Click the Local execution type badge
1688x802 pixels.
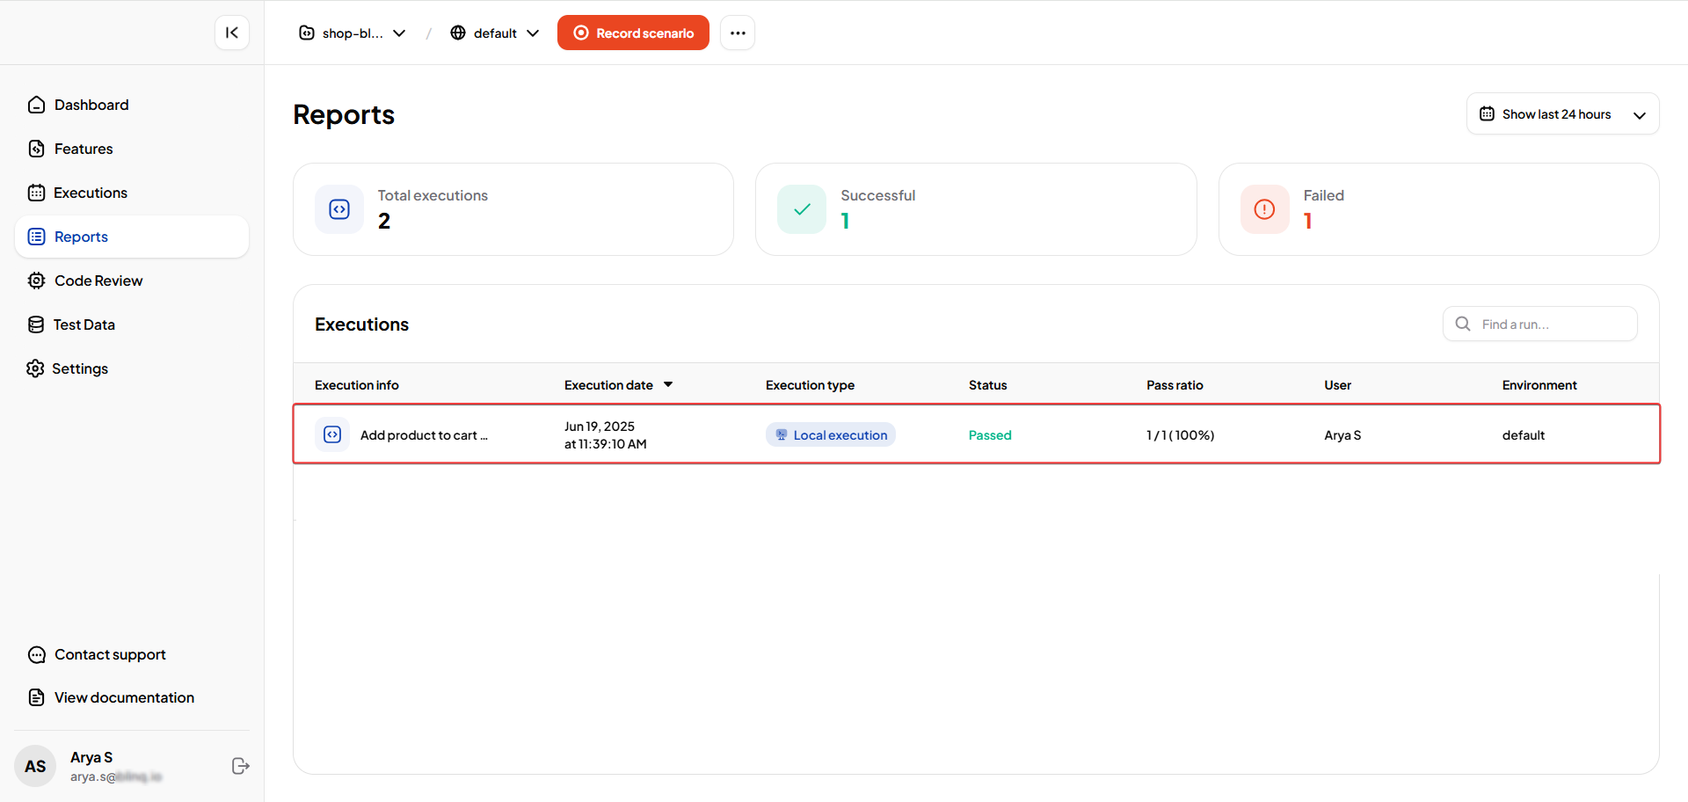point(831,435)
